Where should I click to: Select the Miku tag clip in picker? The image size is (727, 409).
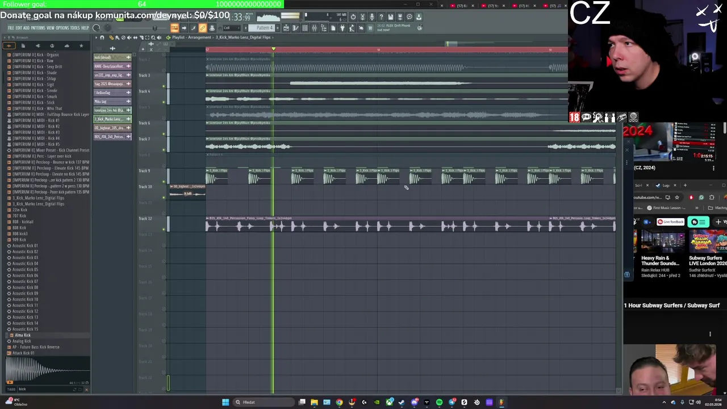112,102
